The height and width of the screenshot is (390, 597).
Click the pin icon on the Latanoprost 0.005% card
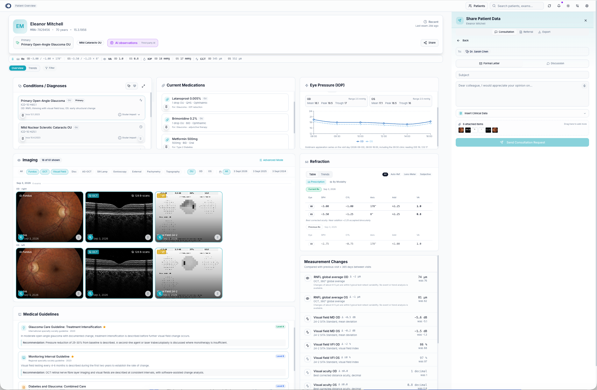(x=166, y=107)
